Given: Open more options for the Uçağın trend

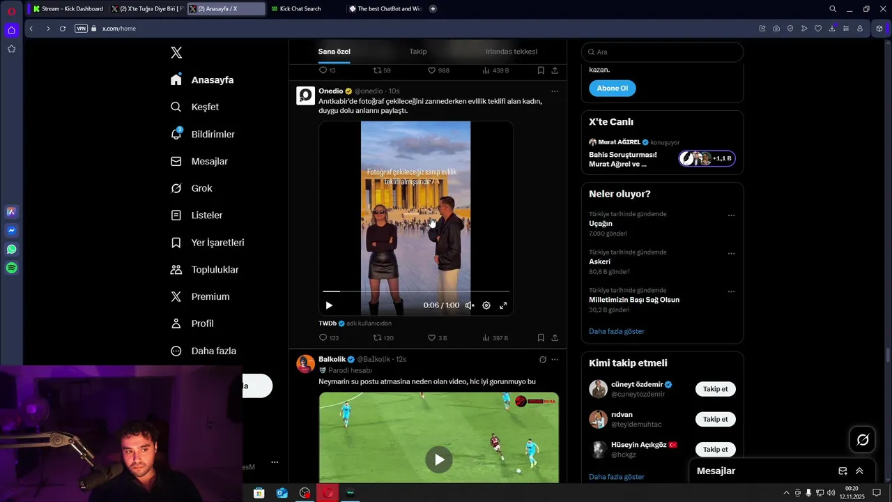Looking at the screenshot, I should [x=731, y=215].
